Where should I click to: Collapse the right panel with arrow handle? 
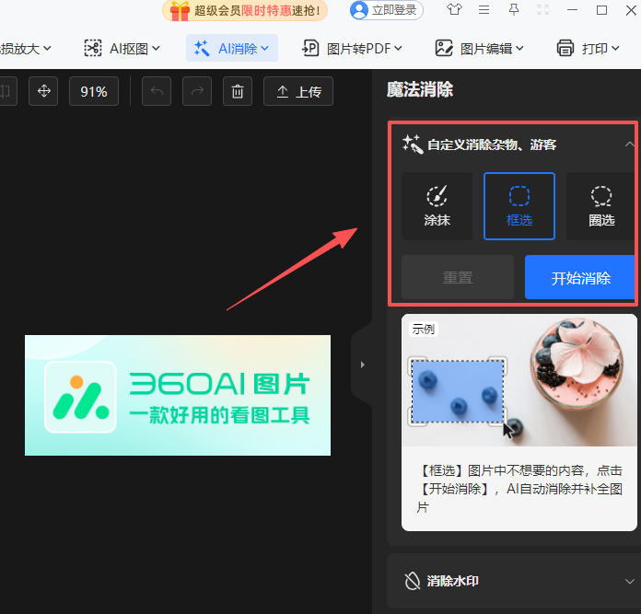[x=362, y=365]
